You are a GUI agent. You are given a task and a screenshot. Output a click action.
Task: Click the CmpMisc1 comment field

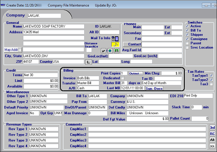pos(147,129)
